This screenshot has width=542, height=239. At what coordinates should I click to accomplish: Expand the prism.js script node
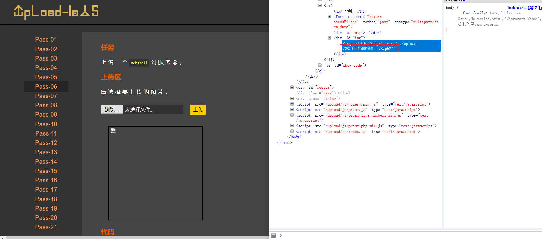click(292, 109)
